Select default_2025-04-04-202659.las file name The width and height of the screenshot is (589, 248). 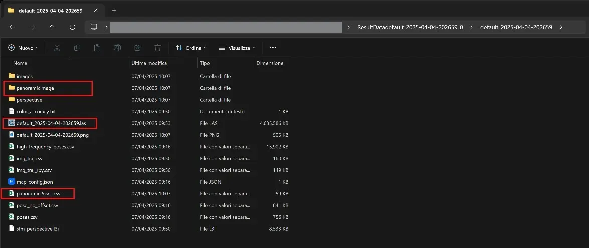52,123
